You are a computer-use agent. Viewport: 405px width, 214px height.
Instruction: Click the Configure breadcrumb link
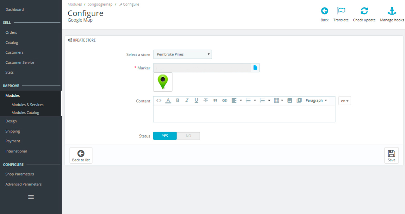(129, 4)
